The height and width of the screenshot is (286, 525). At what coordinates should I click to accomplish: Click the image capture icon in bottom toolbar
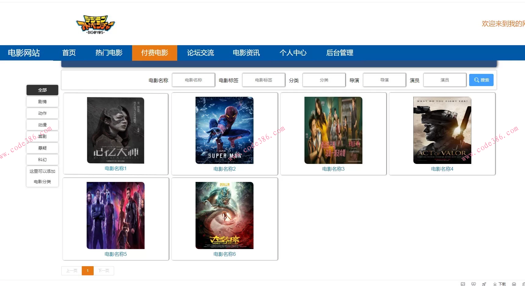pos(463,284)
